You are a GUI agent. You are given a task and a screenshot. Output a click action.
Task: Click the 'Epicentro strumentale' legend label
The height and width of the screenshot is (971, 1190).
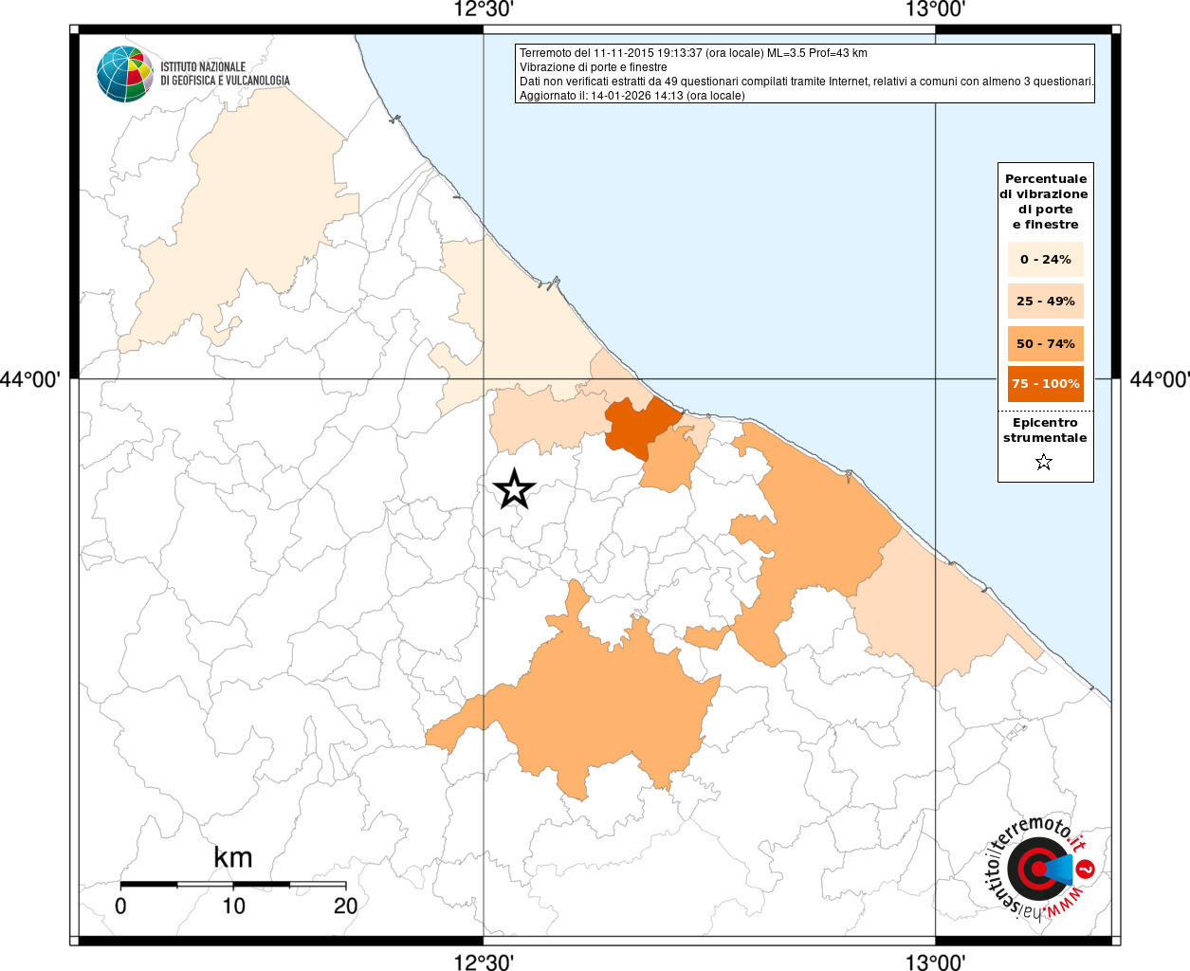click(x=1045, y=431)
